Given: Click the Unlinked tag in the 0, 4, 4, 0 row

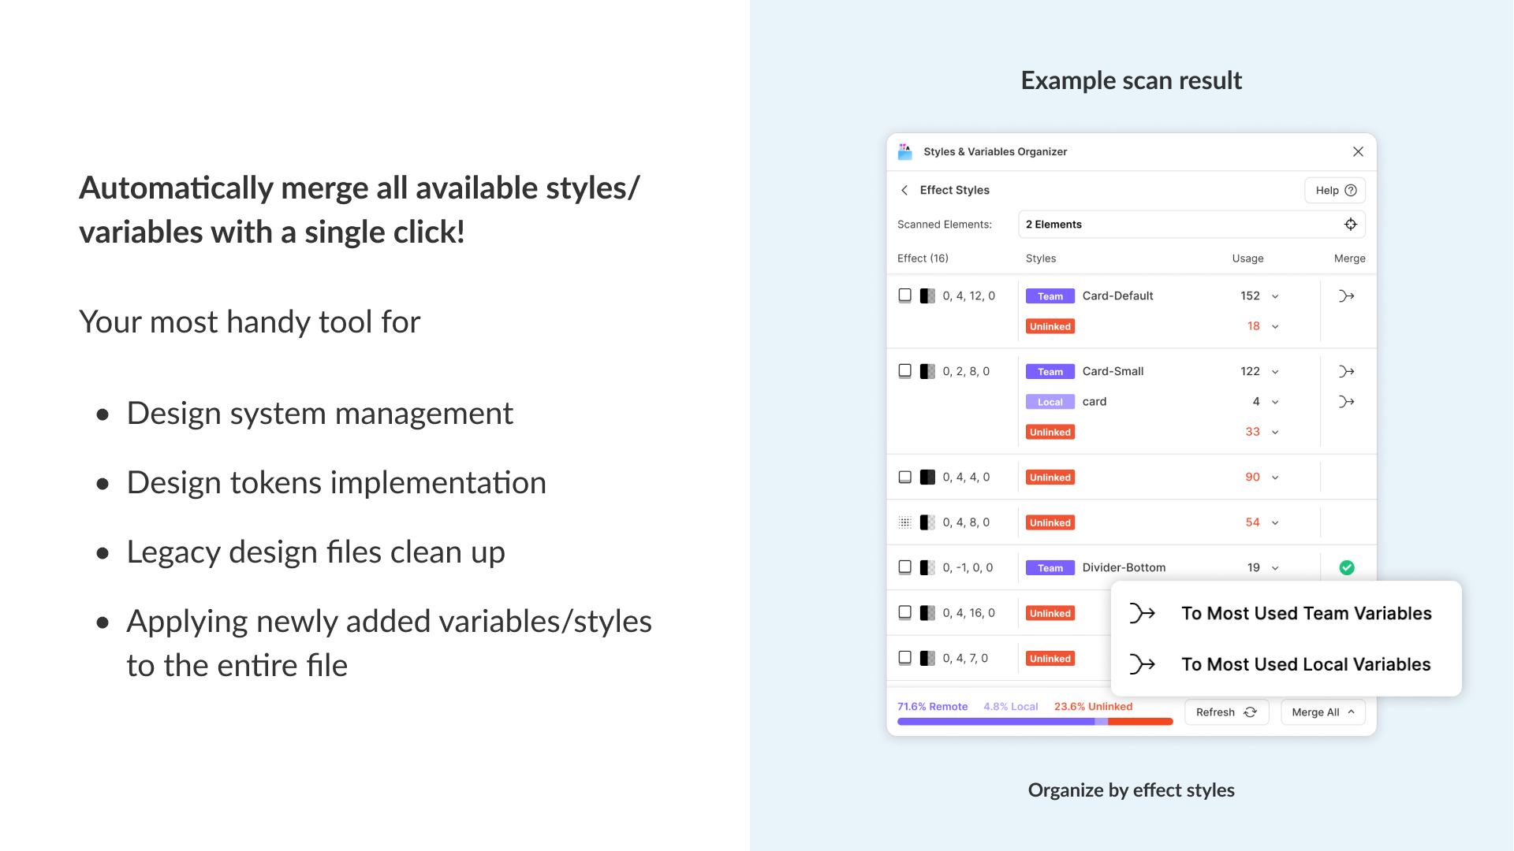Looking at the screenshot, I should 1050,478.
